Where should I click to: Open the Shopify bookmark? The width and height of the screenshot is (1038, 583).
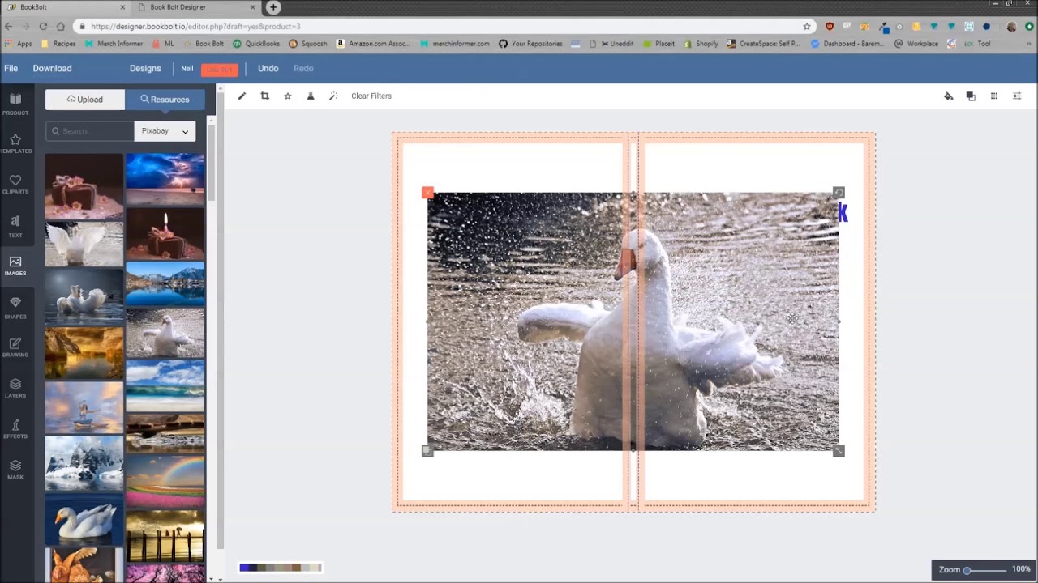[701, 44]
